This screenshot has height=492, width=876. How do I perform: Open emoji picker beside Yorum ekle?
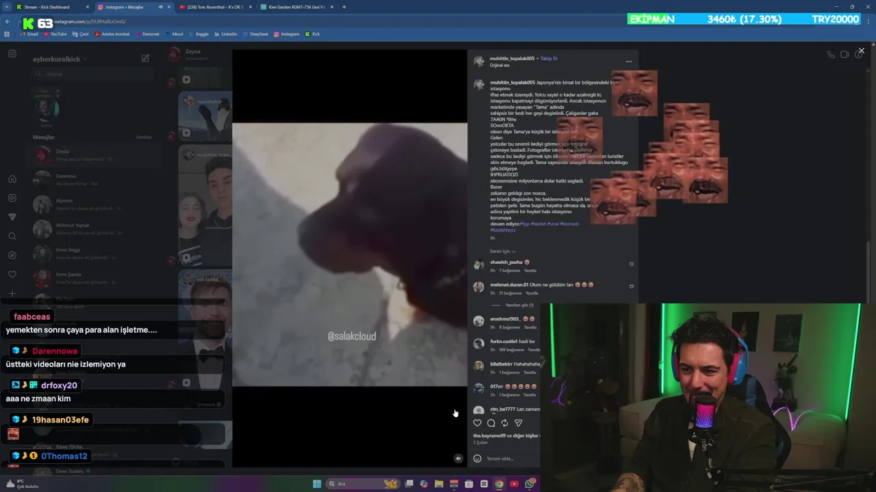click(477, 459)
